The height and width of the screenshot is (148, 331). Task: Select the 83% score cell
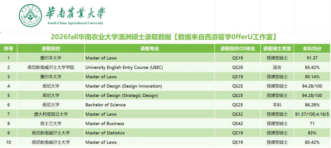pos(312,133)
